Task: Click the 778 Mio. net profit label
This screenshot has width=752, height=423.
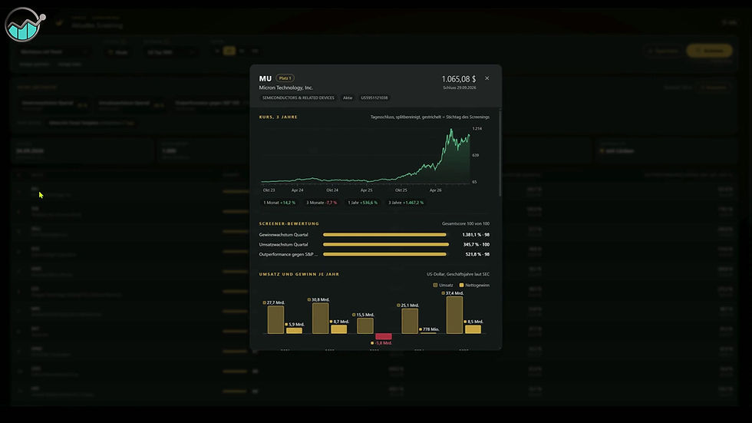Action: (429, 329)
